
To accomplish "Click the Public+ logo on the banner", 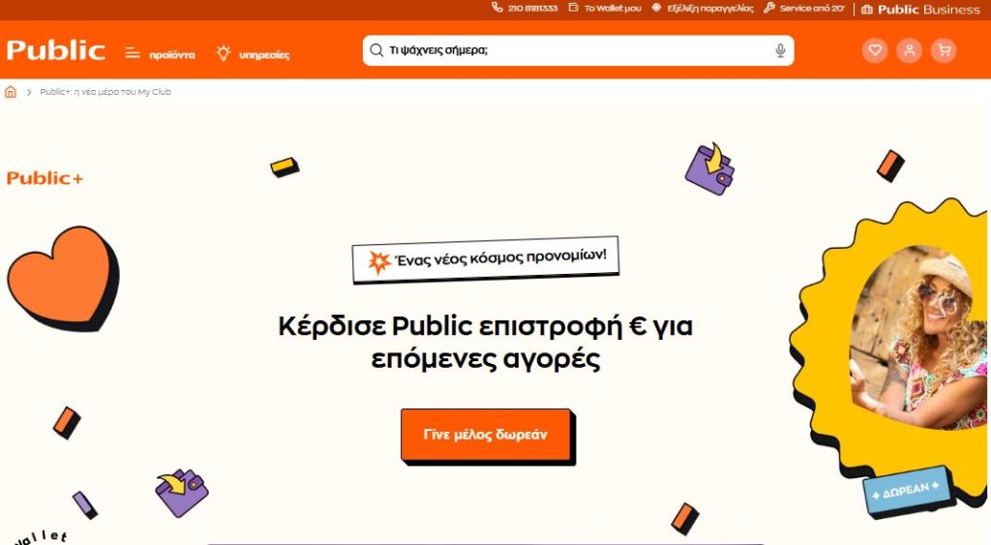I will pos(45,178).
